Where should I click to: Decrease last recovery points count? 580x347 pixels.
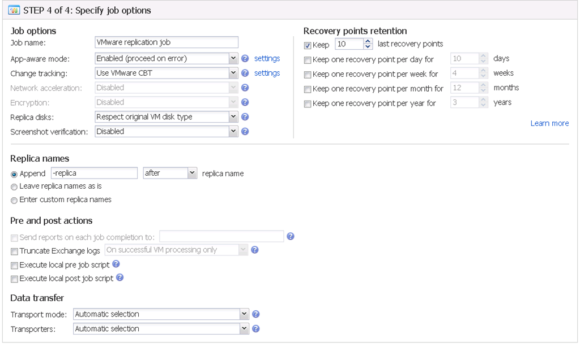[x=368, y=46]
